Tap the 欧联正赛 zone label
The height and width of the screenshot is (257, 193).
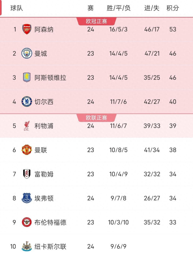pos(97,118)
